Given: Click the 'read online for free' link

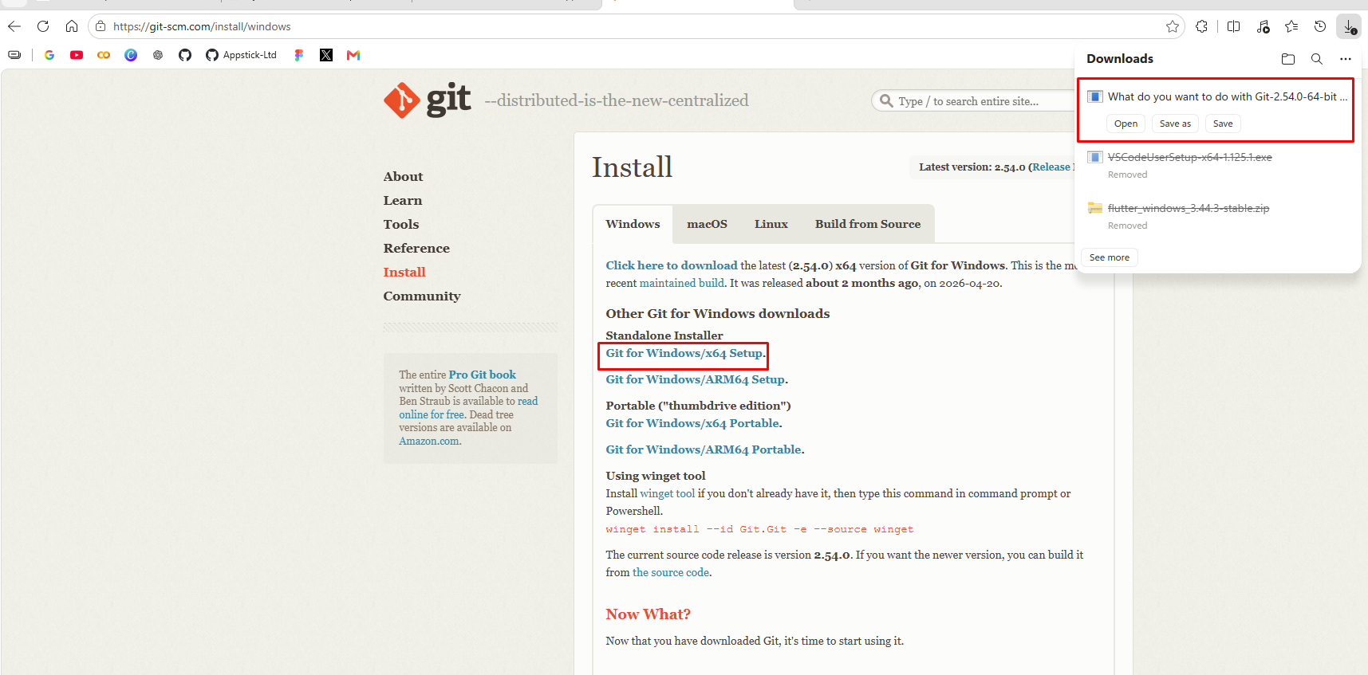Looking at the screenshot, I should point(469,408).
